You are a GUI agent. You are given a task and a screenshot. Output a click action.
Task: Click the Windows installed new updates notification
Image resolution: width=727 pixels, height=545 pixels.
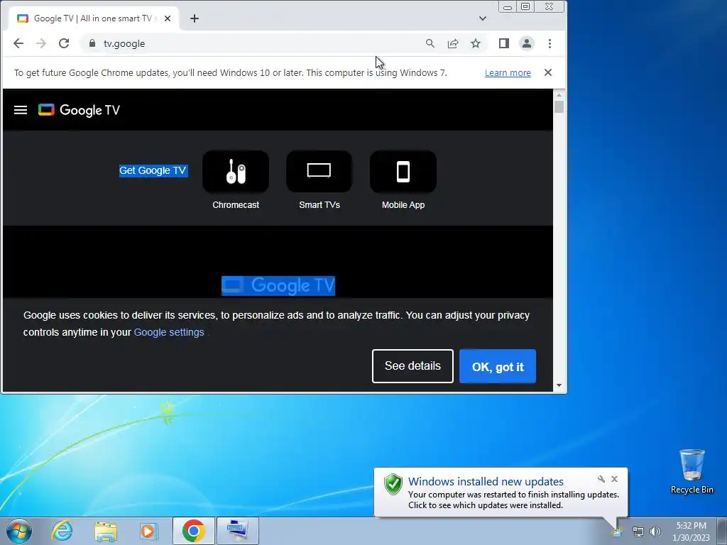pos(501,492)
